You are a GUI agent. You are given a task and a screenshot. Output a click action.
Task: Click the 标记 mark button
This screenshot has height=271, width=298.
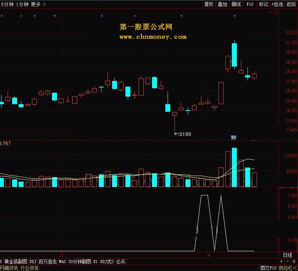tap(263, 4)
